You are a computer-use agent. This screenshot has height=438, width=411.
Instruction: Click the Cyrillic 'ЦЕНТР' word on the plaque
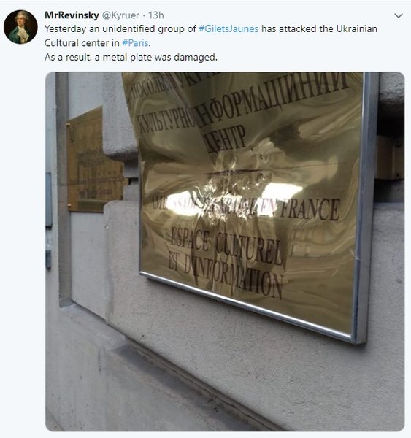point(225,139)
